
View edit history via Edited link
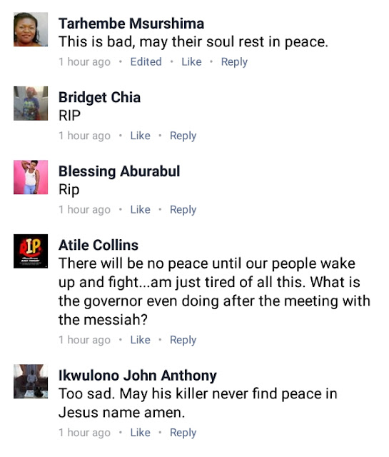[146, 62]
